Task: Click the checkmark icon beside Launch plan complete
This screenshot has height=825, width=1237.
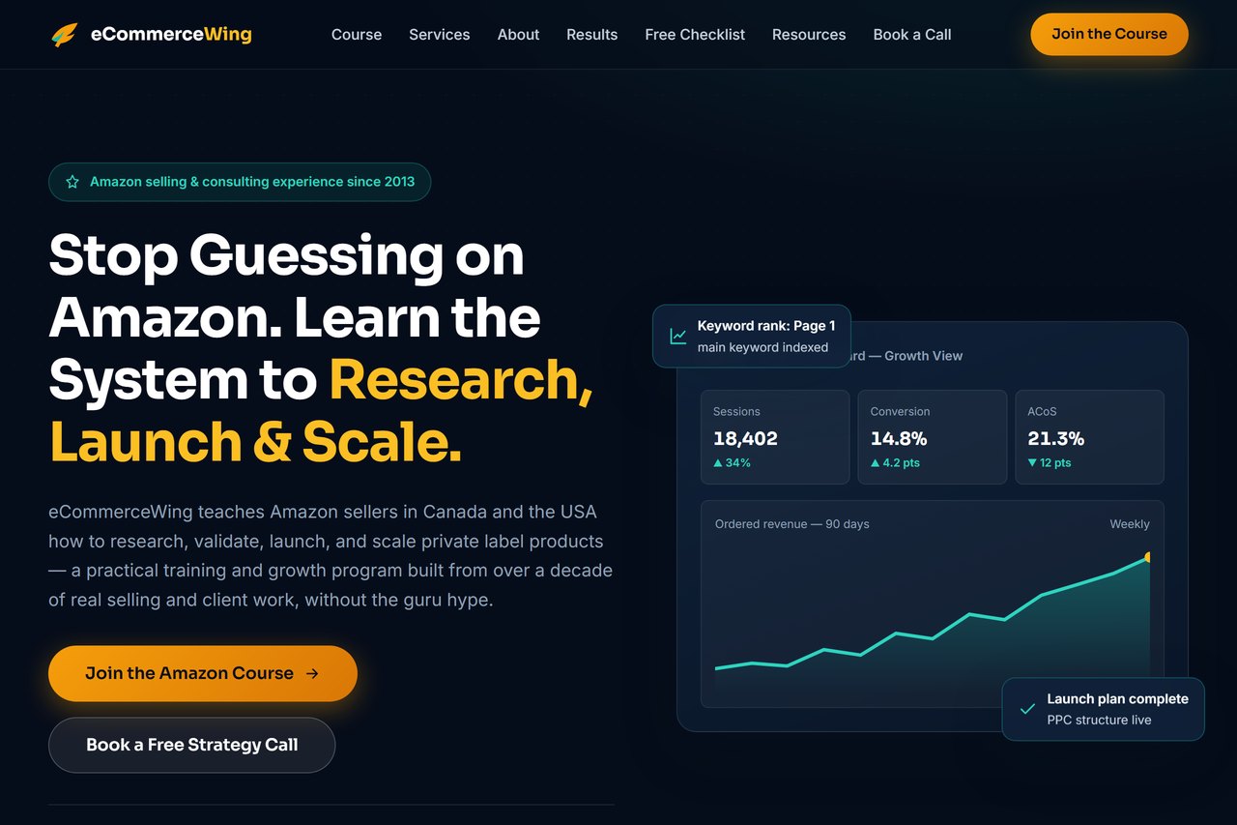Action: (1027, 709)
